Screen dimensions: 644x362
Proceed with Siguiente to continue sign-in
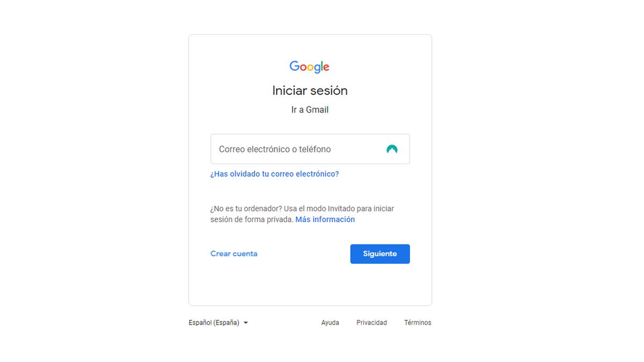click(x=380, y=254)
